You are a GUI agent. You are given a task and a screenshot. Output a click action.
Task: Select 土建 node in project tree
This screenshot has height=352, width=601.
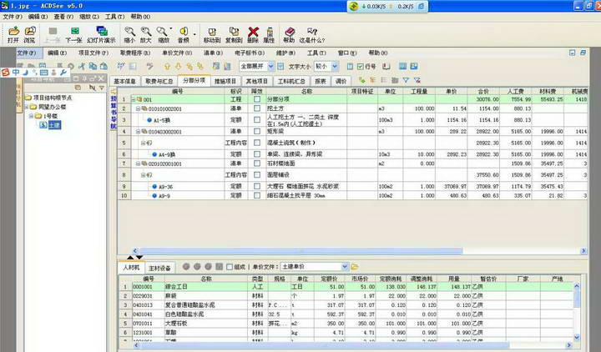click(53, 126)
